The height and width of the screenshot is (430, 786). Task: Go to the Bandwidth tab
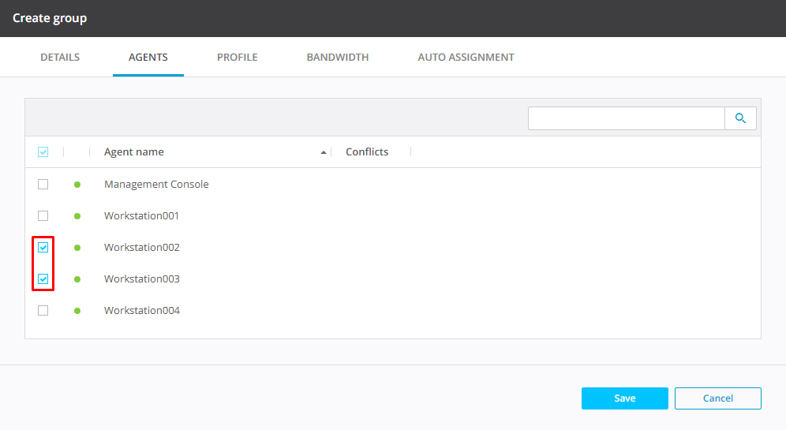pyautogui.click(x=338, y=58)
